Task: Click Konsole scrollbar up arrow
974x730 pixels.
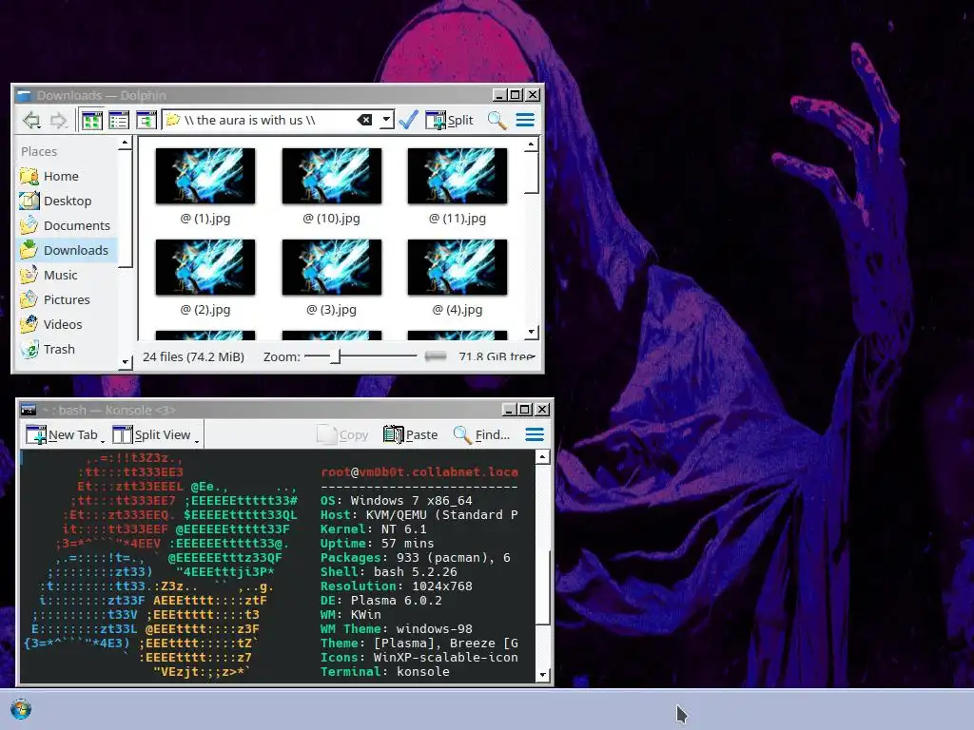Action: (x=542, y=457)
